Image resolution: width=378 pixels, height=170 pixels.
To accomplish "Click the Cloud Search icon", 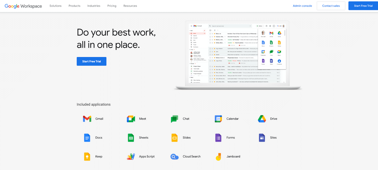I will click(175, 156).
